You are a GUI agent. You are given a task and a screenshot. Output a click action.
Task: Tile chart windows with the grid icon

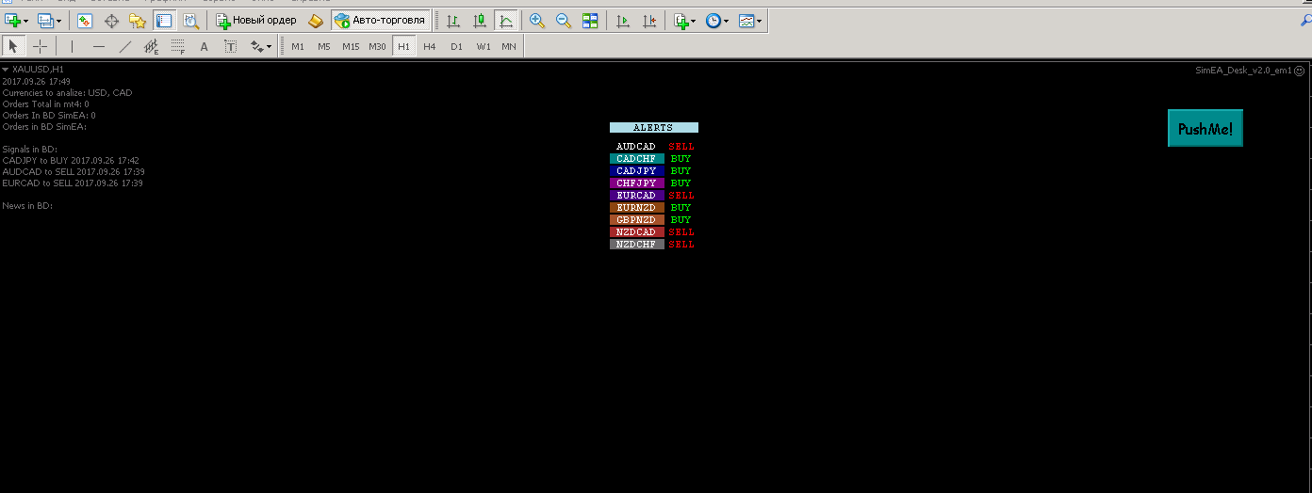click(590, 20)
